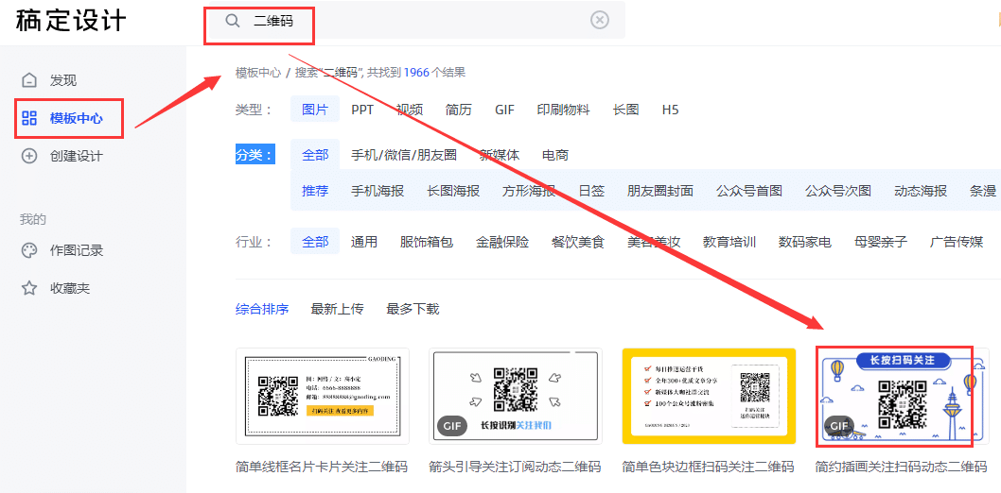1001x493 pixels.
Task: Select category 电商
Action: click(x=555, y=155)
